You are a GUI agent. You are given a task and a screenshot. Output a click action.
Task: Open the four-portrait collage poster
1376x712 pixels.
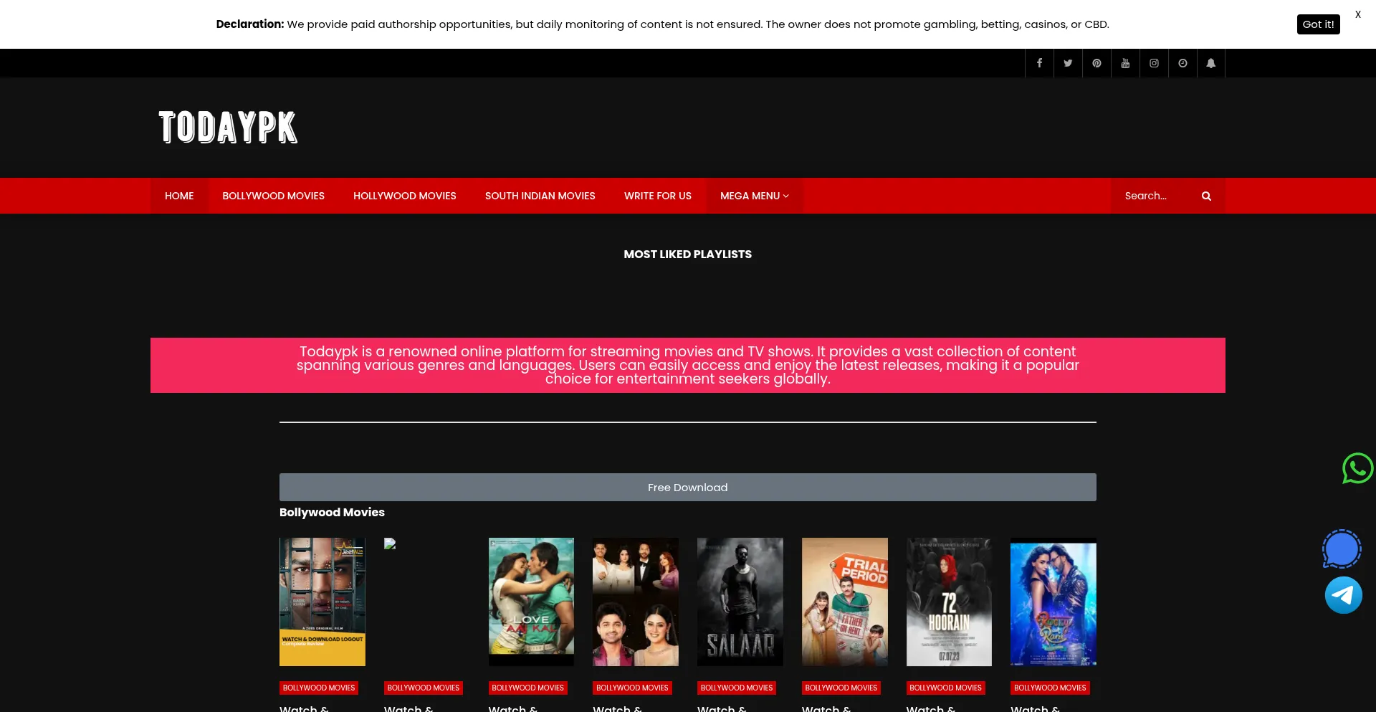click(635, 602)
